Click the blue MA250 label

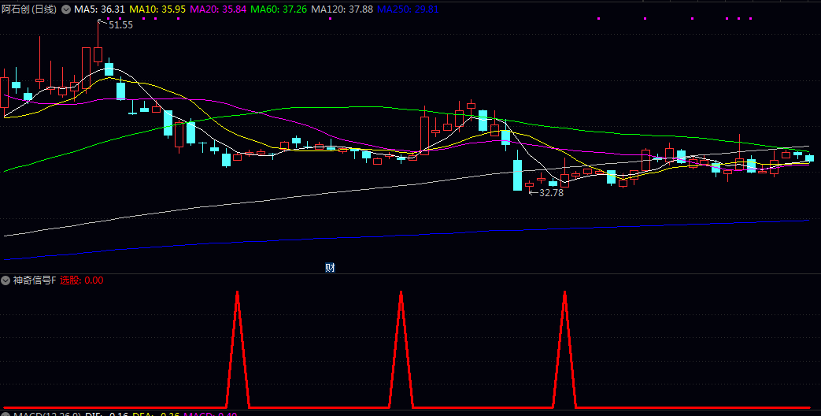point(408,9)
